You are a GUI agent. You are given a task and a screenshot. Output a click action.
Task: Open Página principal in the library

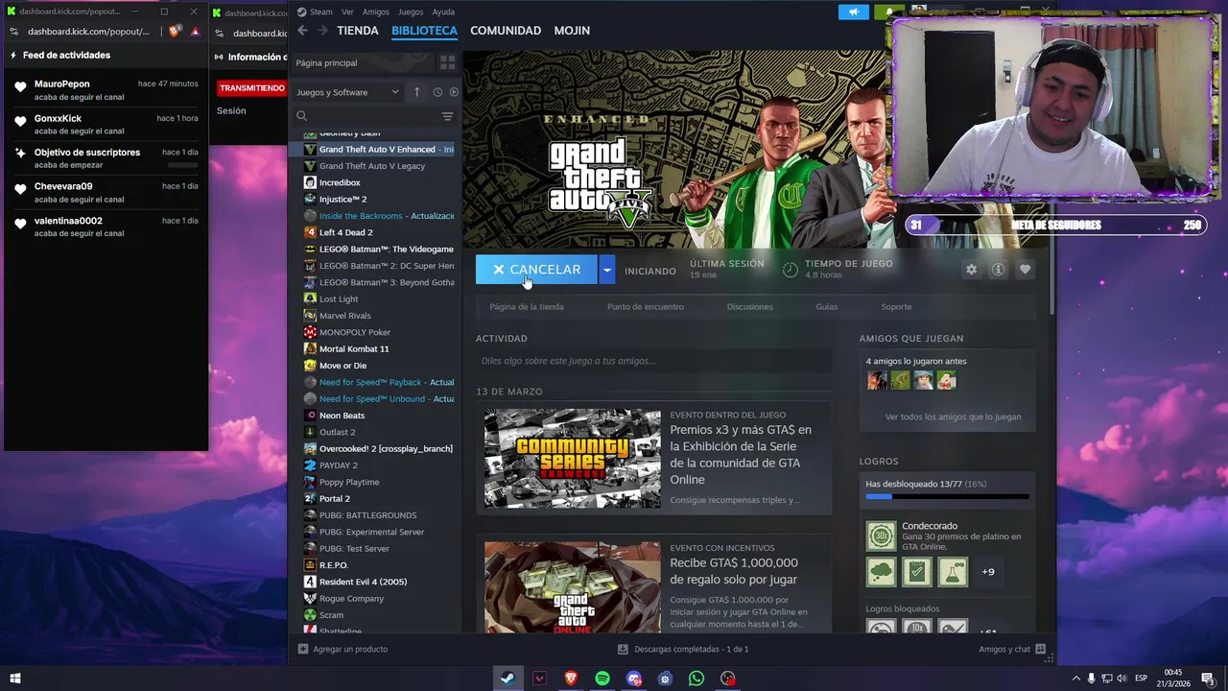(326, 62)
